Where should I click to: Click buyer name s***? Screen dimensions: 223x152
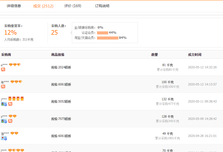click(4, 117)
